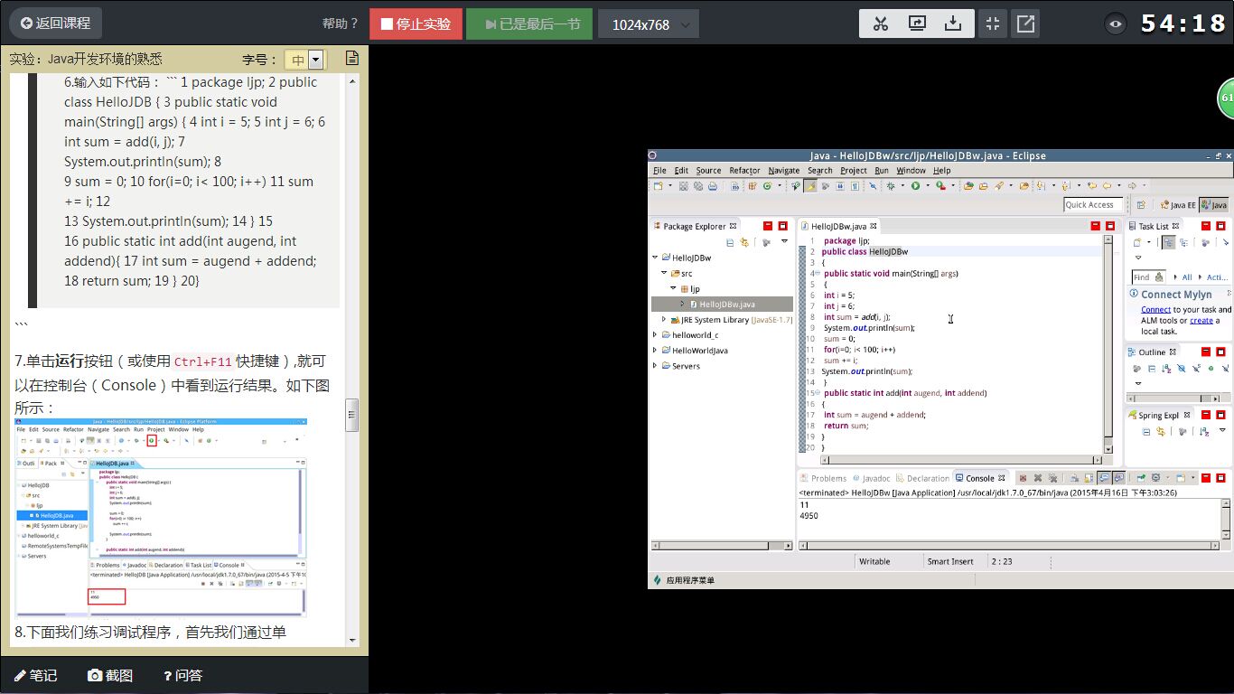Click the 返回课程 back button
1234x694 pixels.
(x=56, y=23)
